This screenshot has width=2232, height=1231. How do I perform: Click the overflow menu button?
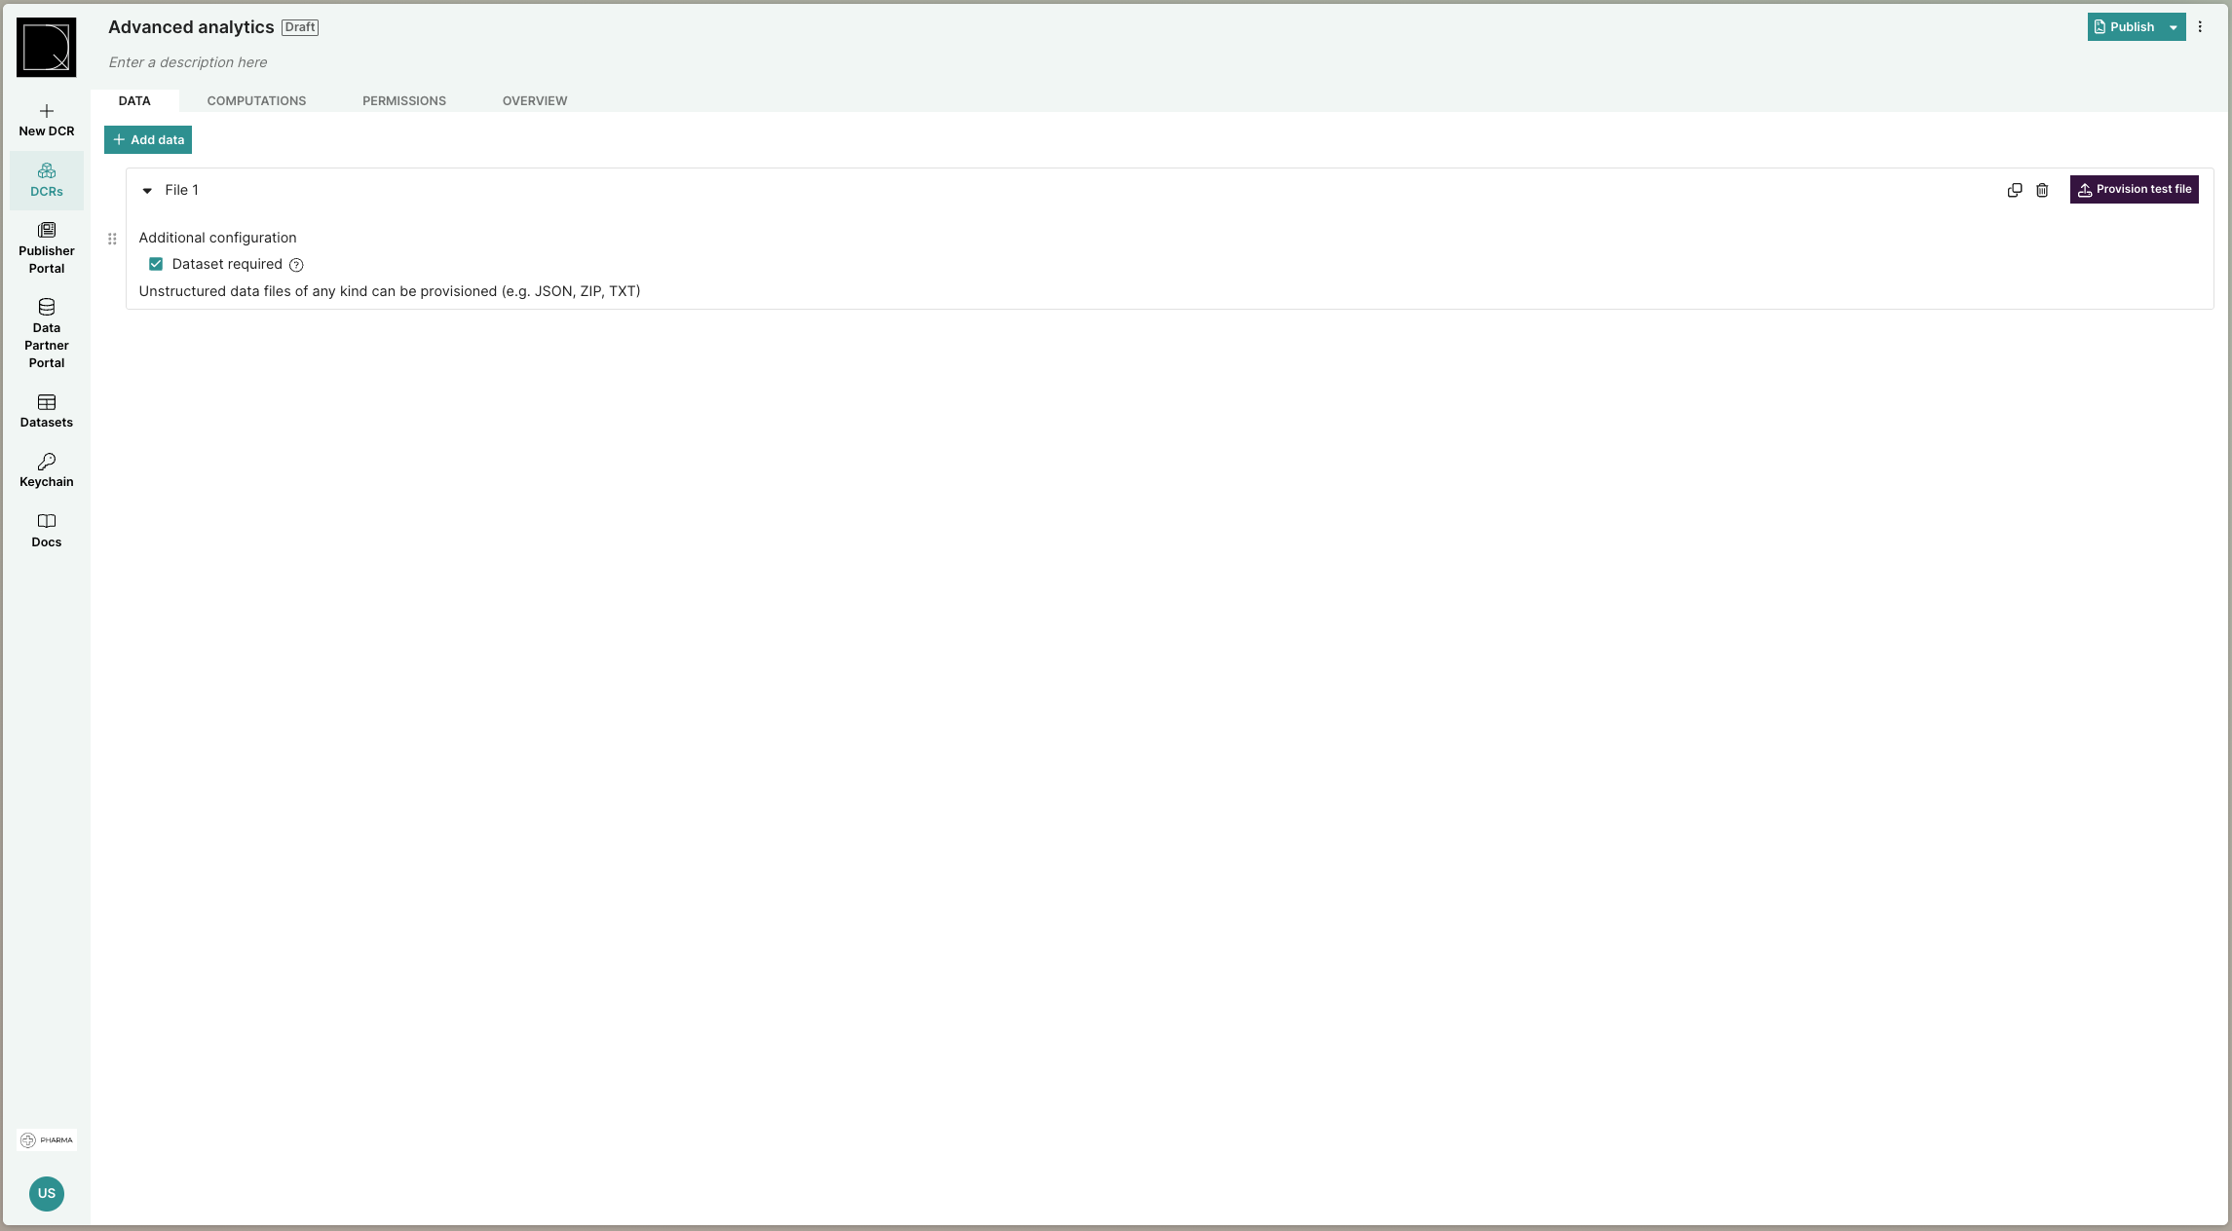pos(2200,25)
